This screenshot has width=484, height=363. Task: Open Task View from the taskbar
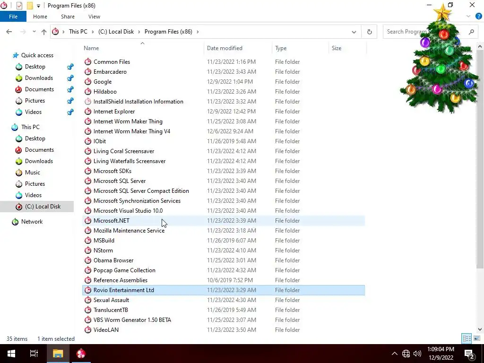pyautogui.click(x=34, y=354)
